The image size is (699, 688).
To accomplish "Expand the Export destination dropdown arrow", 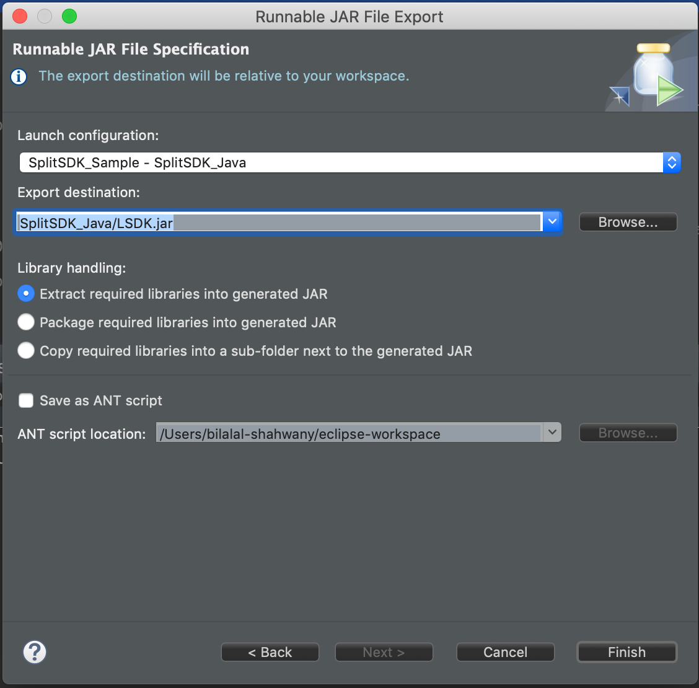I will coord(552,222).
